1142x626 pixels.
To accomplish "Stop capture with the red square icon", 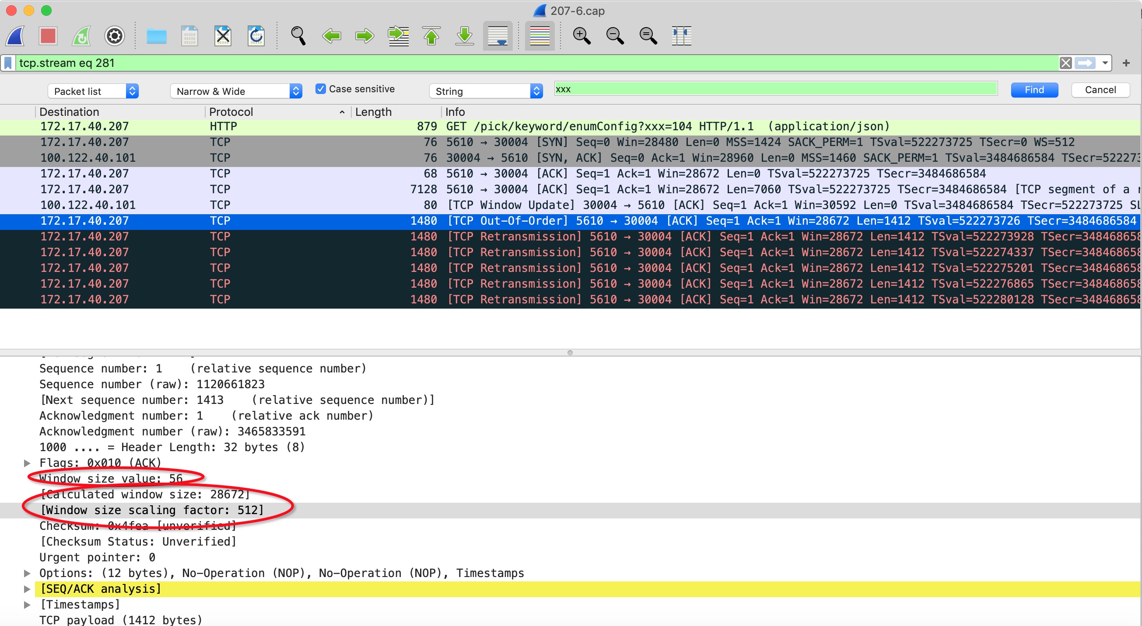I will click(x=48, y=36).
